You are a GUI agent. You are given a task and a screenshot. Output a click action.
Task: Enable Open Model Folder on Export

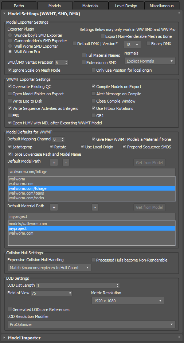(x=10, y=93)
